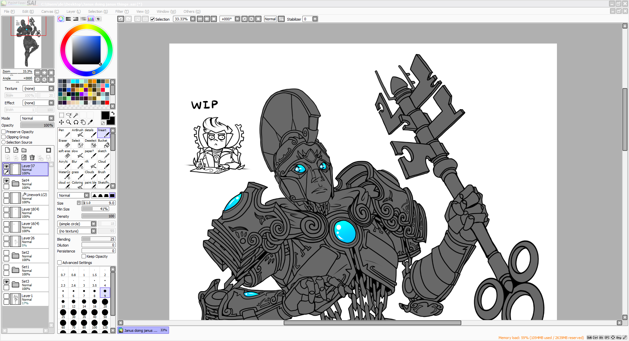The image size is (629, 341).
Task: Open the Edit menu
Action: tap(28, 11)
